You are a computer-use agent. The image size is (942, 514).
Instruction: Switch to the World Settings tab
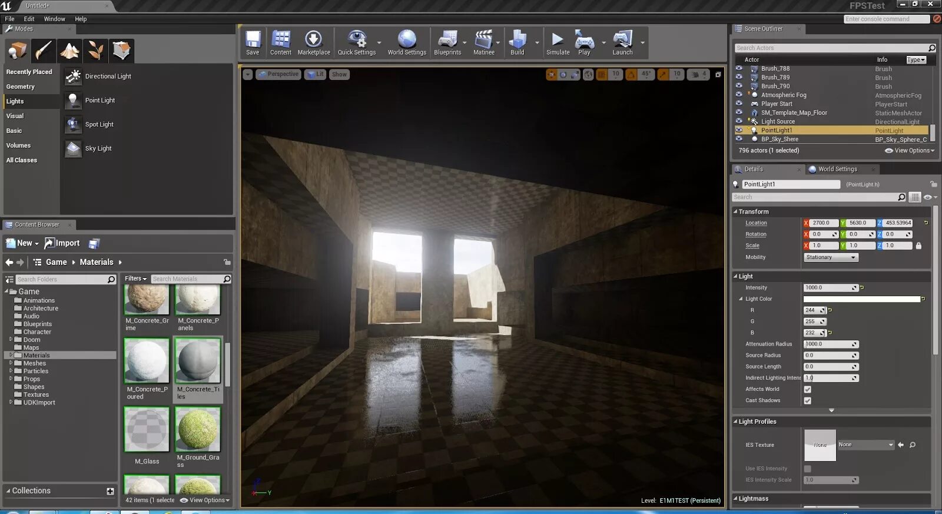pos(837,169)
